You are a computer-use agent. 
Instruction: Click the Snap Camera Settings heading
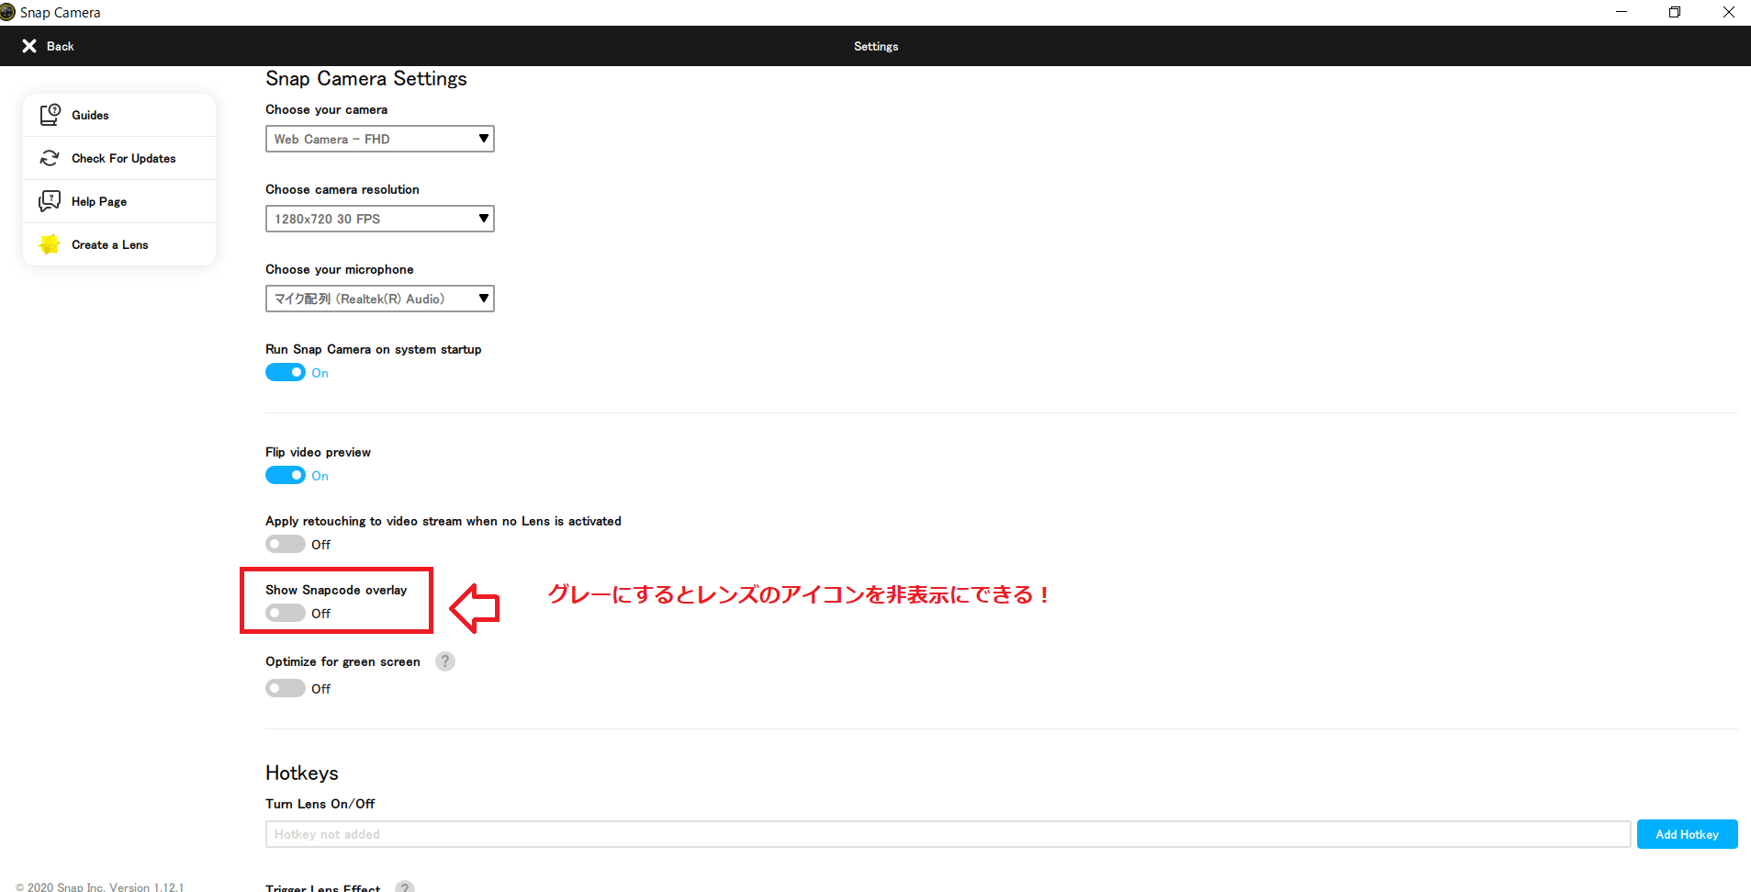point(366,79)
